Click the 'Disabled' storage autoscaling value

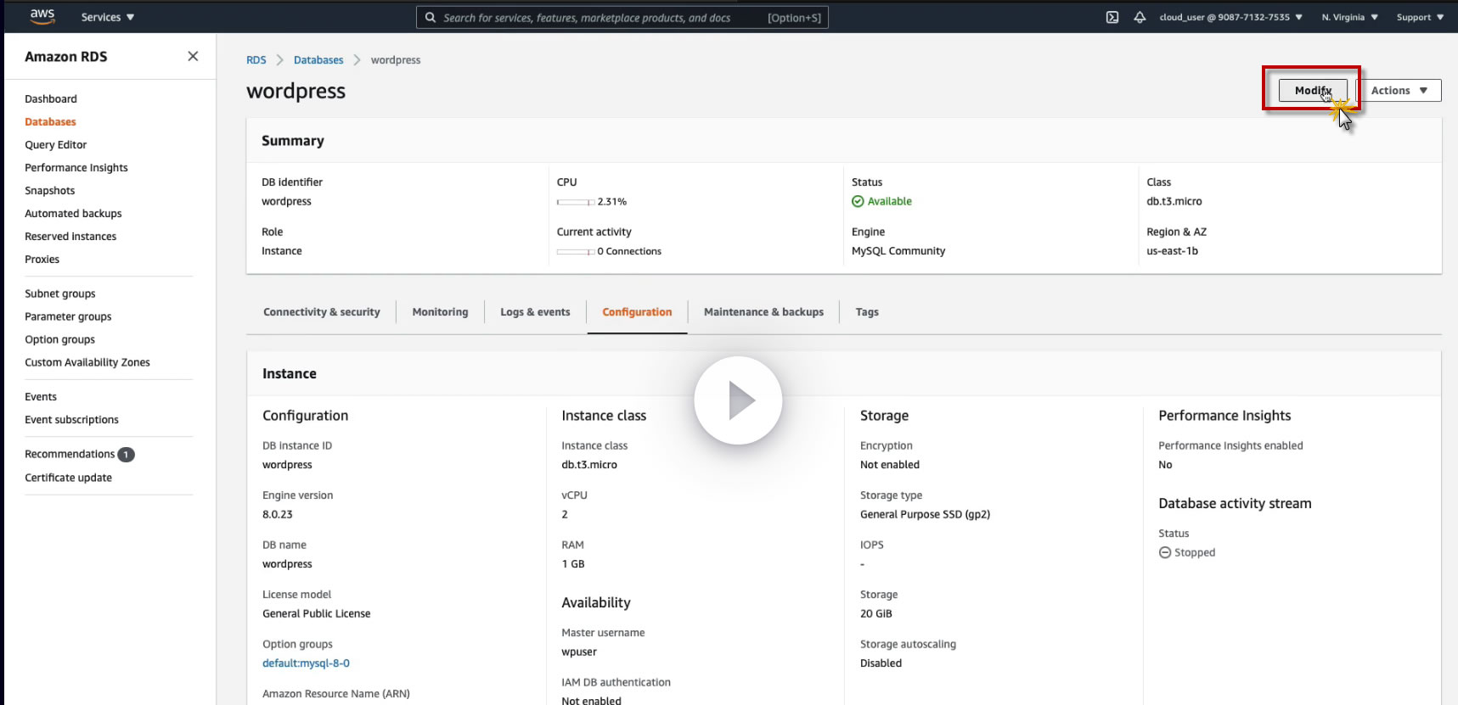pyautogui.click(x=881, y=663)
